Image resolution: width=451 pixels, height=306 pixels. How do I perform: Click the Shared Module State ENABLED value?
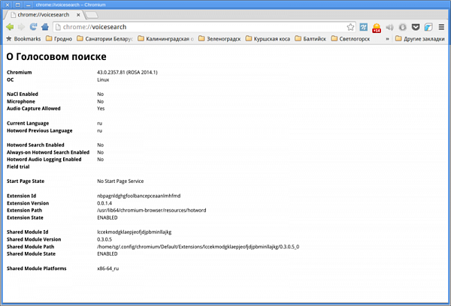(107, 253)
